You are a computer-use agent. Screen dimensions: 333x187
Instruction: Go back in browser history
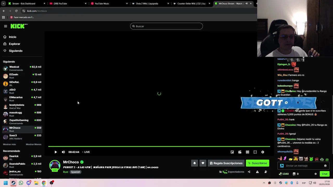click(x=4, y=11)
